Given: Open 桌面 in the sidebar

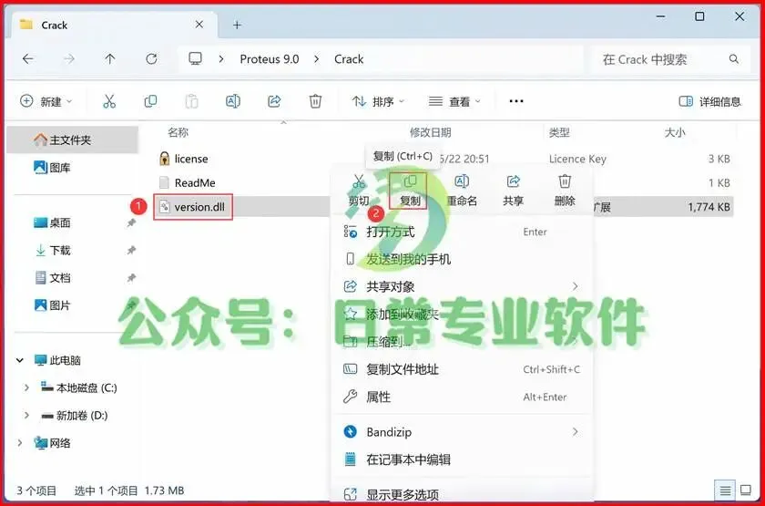Looking at the screenshot, I should point(52,222).
